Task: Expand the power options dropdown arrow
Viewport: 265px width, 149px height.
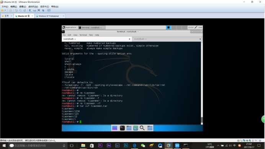Action: click(x=5, y=10)
